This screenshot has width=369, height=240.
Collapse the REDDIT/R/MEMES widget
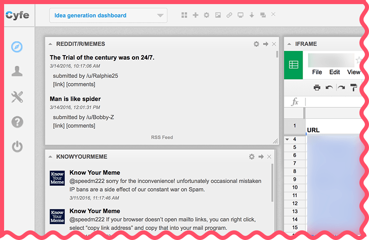(51, 44)
